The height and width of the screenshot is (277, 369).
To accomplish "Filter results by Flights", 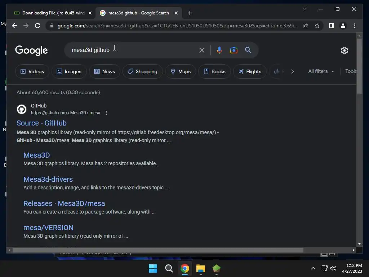I will tap(250, 71).
